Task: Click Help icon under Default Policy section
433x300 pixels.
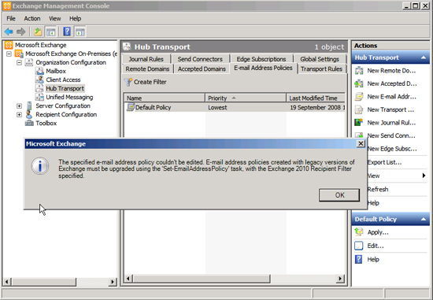Action: (359, 259)
